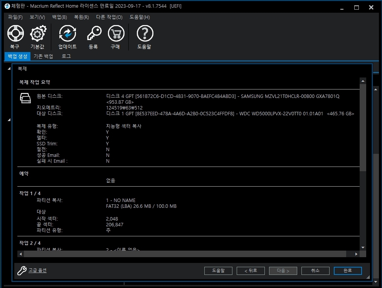Screen dimensions: 382x288
Task: Click geometry value 124519₩63₩512
Action: click(x=124, y=108)
